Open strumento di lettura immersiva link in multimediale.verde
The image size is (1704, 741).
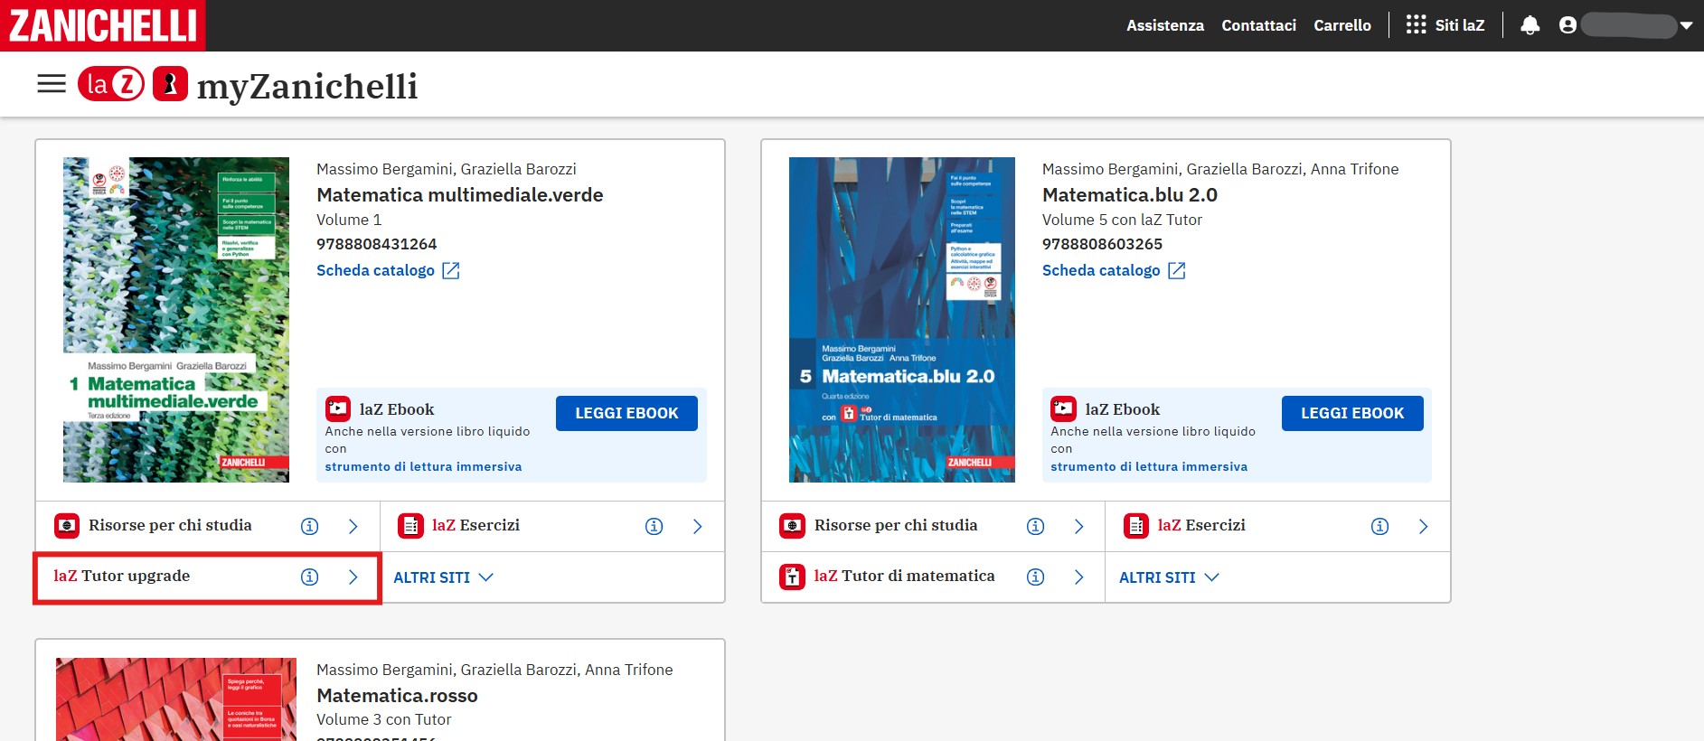click(x=423, y=467)
